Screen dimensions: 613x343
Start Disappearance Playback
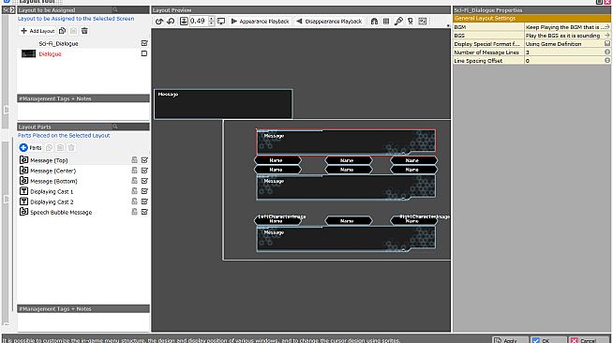(x=329, y=22)
